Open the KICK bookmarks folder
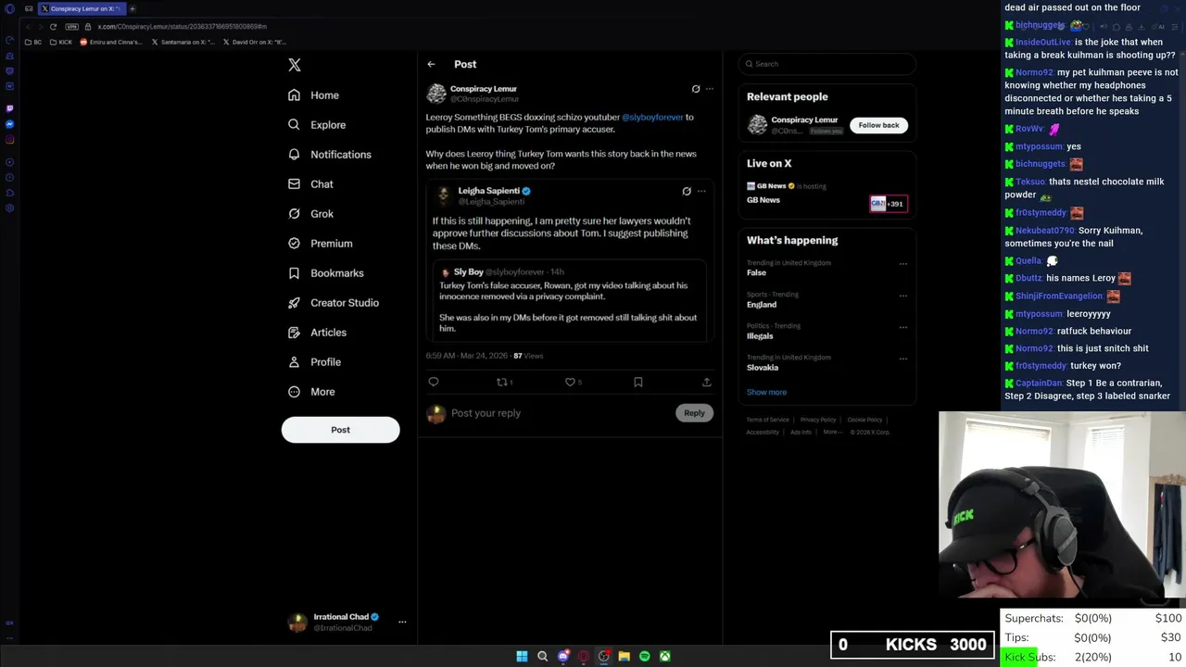This screenshot has width=1186, height=667. tap(61, 42)
